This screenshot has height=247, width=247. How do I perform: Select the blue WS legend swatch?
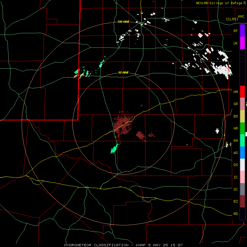click(x=242, y=153)
